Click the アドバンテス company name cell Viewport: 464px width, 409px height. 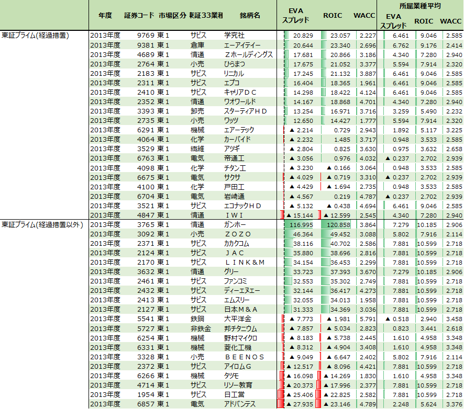[x=240, y=404]
